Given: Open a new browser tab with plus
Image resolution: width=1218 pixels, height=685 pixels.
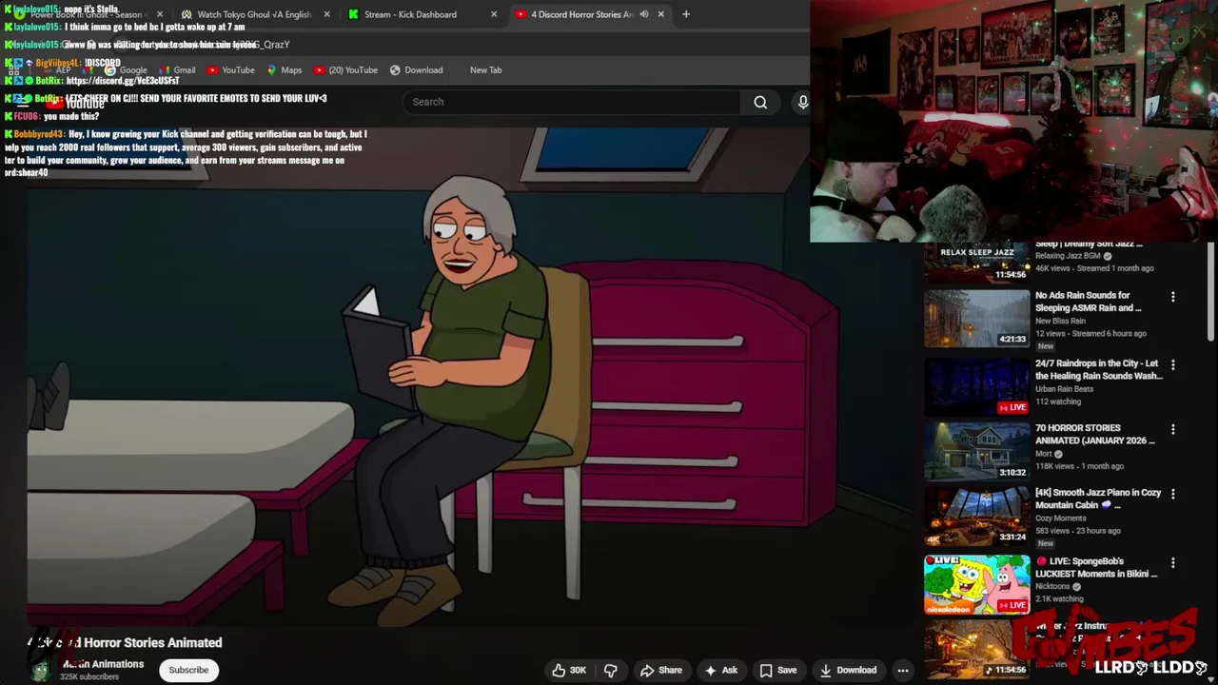Looking at the screenshot, I should tap(686, 14).
